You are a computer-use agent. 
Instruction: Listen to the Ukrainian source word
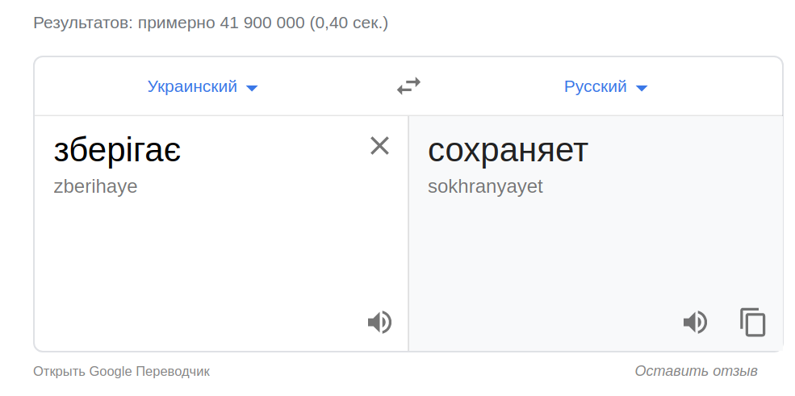click(379, 323)
